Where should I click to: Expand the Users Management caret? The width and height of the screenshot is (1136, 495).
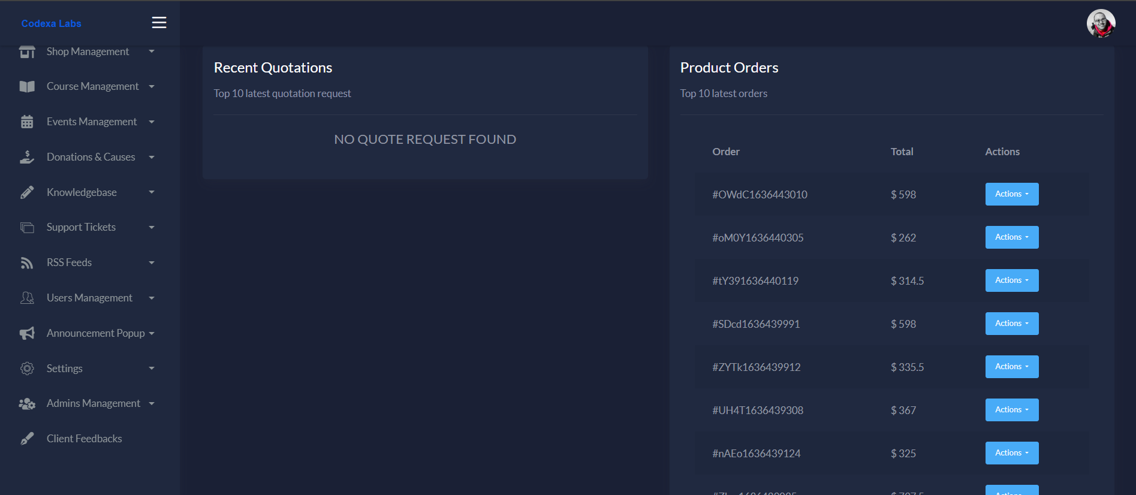(152, 298)
